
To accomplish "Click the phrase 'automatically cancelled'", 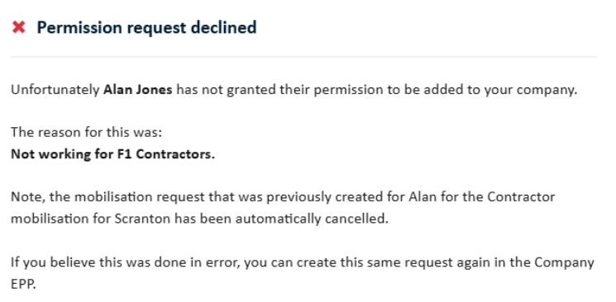I will 312,219.
